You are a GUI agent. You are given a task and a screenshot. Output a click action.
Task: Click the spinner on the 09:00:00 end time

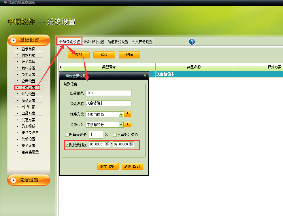click(x=131, y=144)
